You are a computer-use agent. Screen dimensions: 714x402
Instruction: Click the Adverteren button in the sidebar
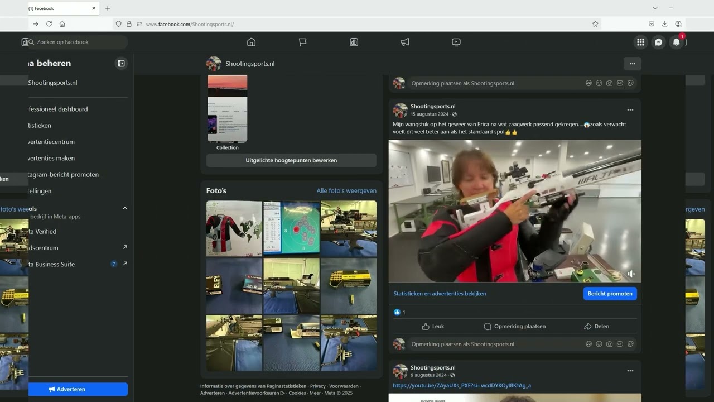(x=78, y=389)
